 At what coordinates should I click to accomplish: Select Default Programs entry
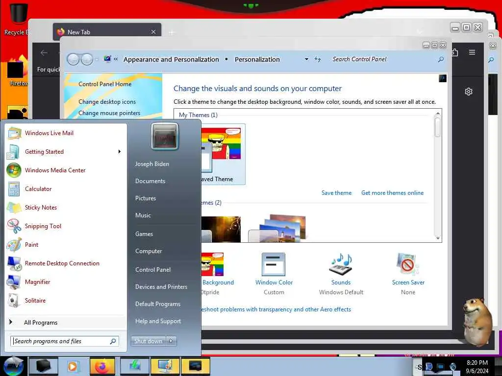coord(158,304)
